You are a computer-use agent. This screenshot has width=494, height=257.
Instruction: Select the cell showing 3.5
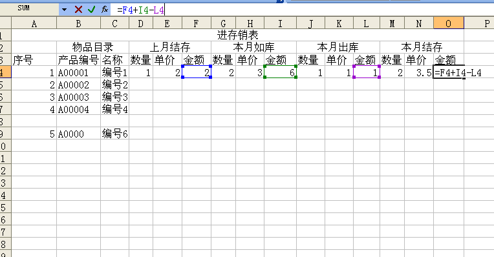tap(419, 72)
